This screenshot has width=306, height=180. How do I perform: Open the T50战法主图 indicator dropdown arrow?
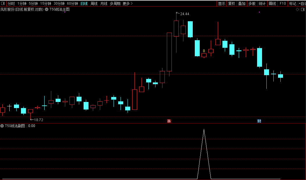(47, 9)
